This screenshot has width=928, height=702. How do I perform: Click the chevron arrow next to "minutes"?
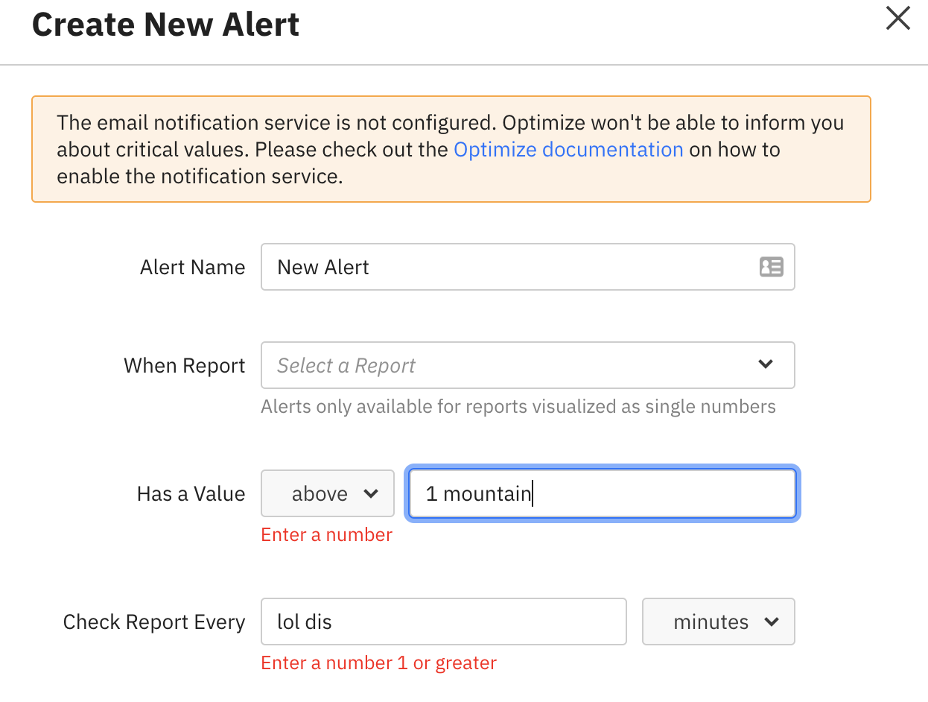[x=771, y=622]
